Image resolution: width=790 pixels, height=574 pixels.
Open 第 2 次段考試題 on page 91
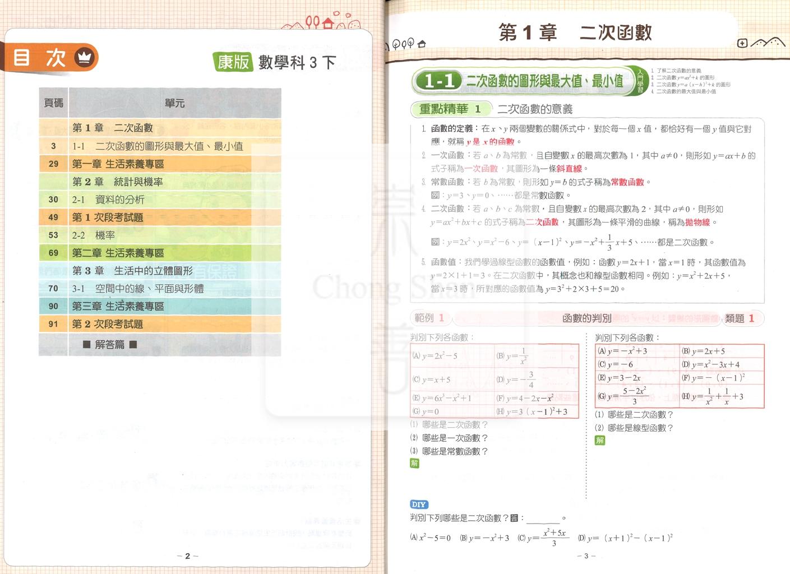click(160, 324)
